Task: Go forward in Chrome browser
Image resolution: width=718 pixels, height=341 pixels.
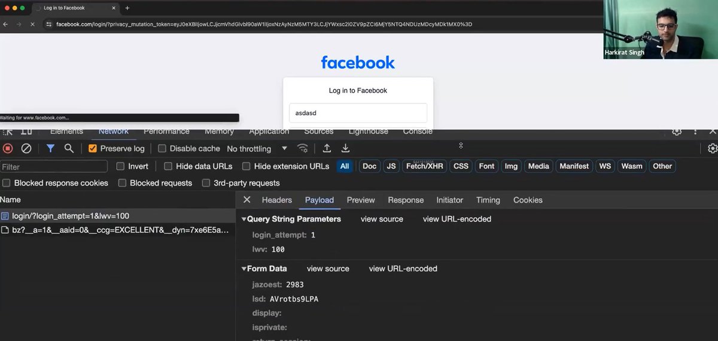Action: [x=19, y=24]
